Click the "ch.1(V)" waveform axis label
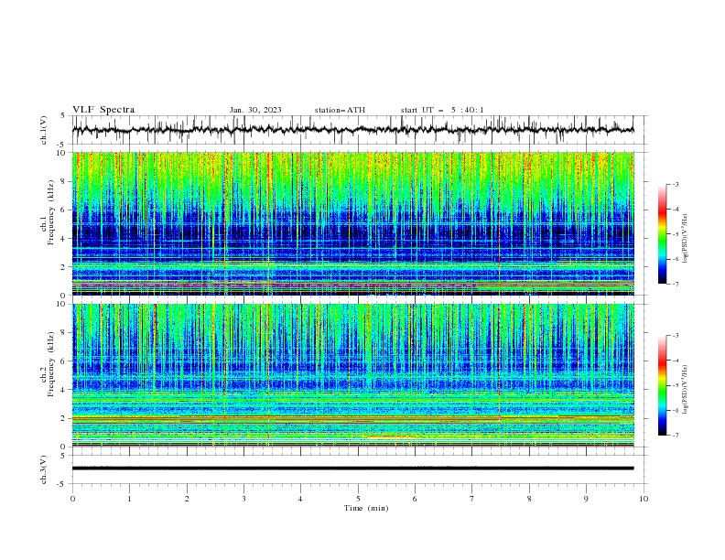Screen dimensions: 725x560 [44, 130]
